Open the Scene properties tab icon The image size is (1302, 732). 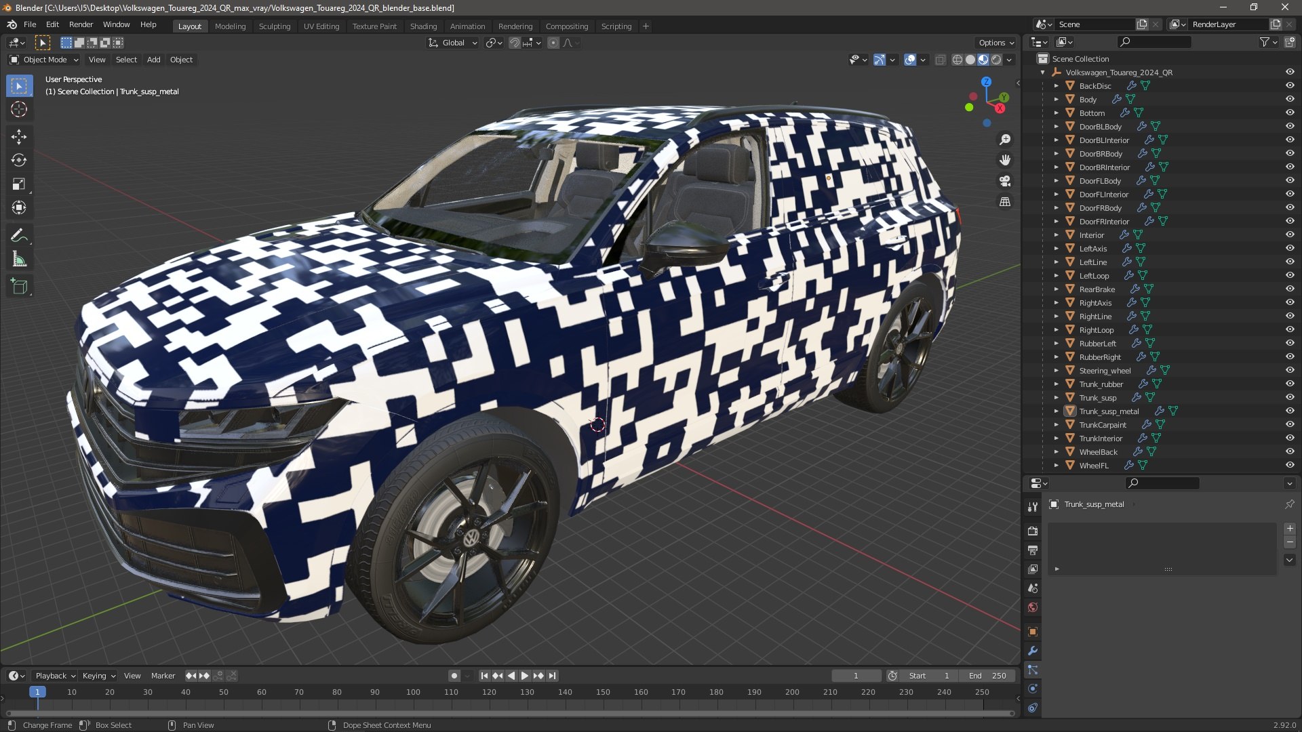(x=1033, y=588)
